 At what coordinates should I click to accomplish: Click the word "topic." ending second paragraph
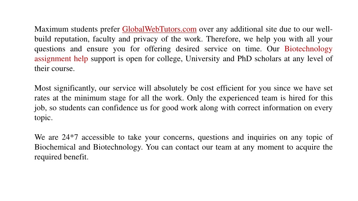pyautogui.click(x=44, y=118)
